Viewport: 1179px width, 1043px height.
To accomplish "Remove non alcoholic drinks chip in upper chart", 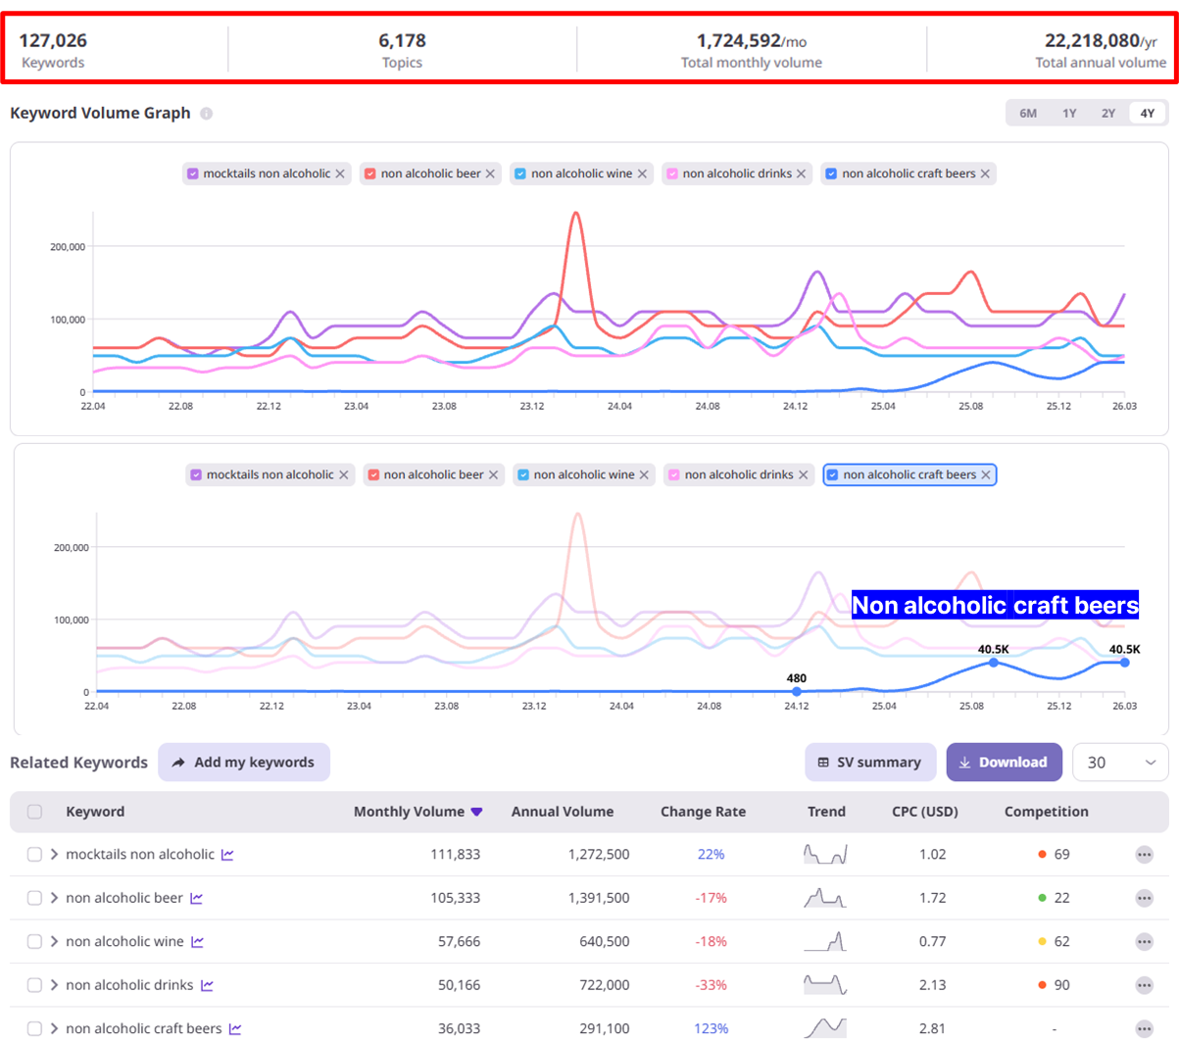I will pyautogui.click(x=801, y=174).
